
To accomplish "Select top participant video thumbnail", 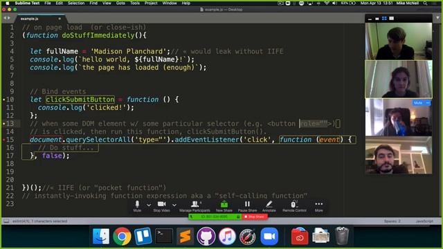I will (399, 41).
